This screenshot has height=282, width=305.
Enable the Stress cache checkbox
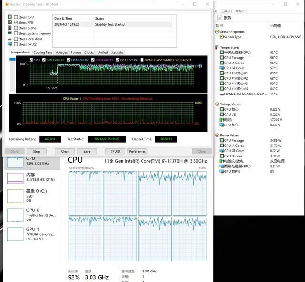point(16,28)
